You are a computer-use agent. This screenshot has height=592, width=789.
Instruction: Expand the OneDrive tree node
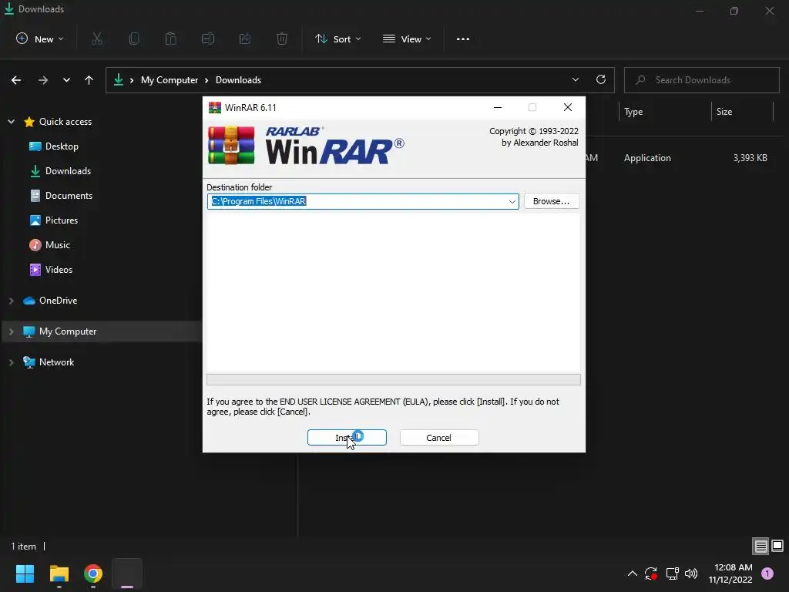pyautogui.click(x=11, y=301)
